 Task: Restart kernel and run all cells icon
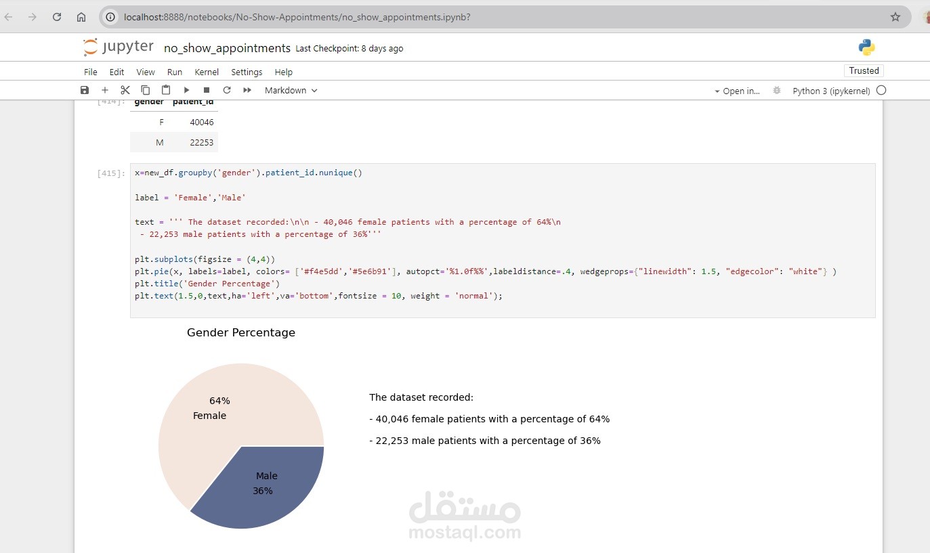click(x=247, y=90)
